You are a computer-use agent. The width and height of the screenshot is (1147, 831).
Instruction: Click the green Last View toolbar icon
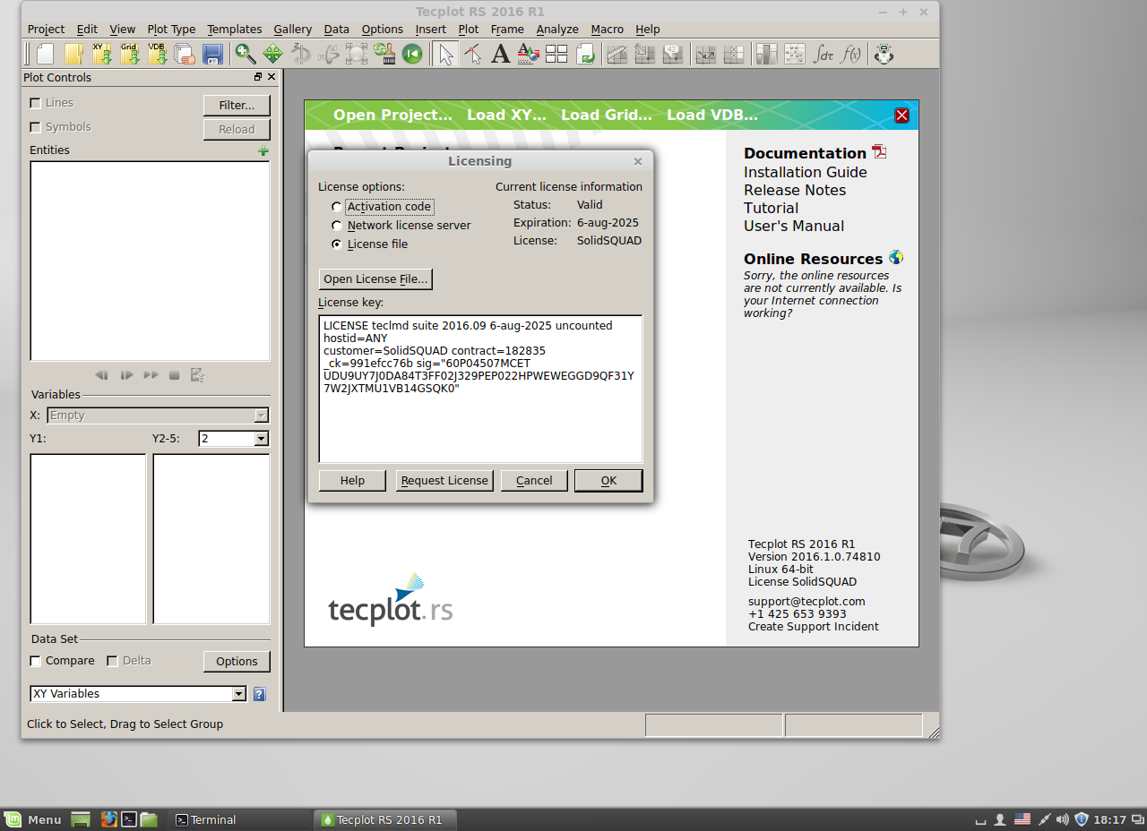(x=412, y=54)
